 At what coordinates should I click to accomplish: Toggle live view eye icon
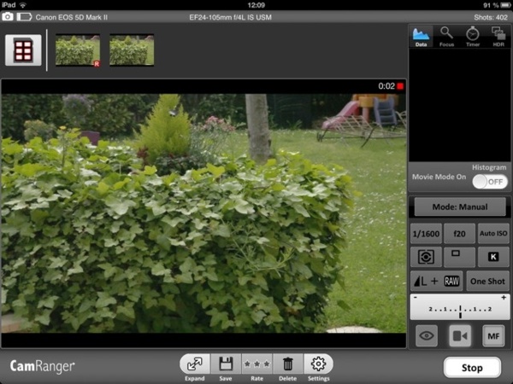coord(427,335)
